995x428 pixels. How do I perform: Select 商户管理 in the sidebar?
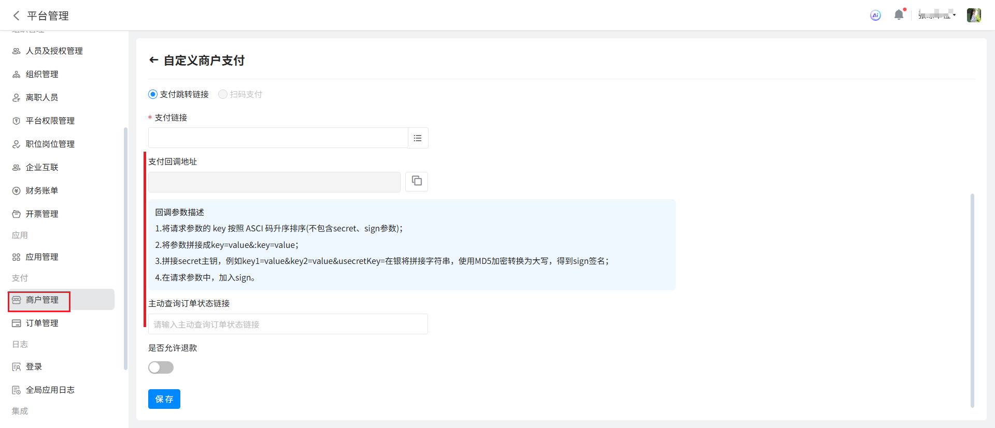click(x=42, y=300)
